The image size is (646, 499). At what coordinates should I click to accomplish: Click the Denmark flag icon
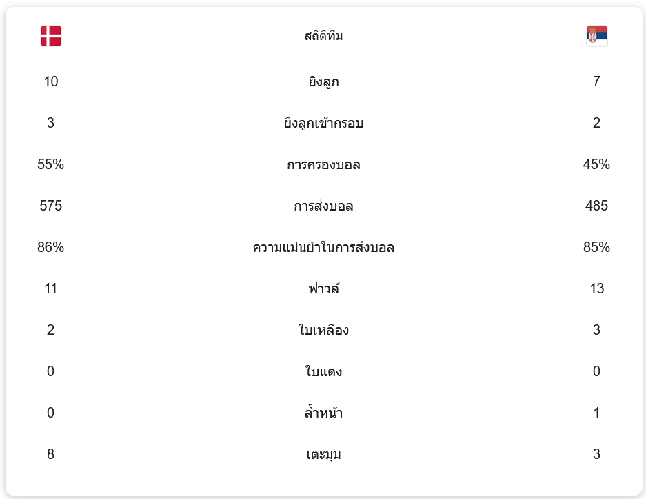(x=51, y=36)
